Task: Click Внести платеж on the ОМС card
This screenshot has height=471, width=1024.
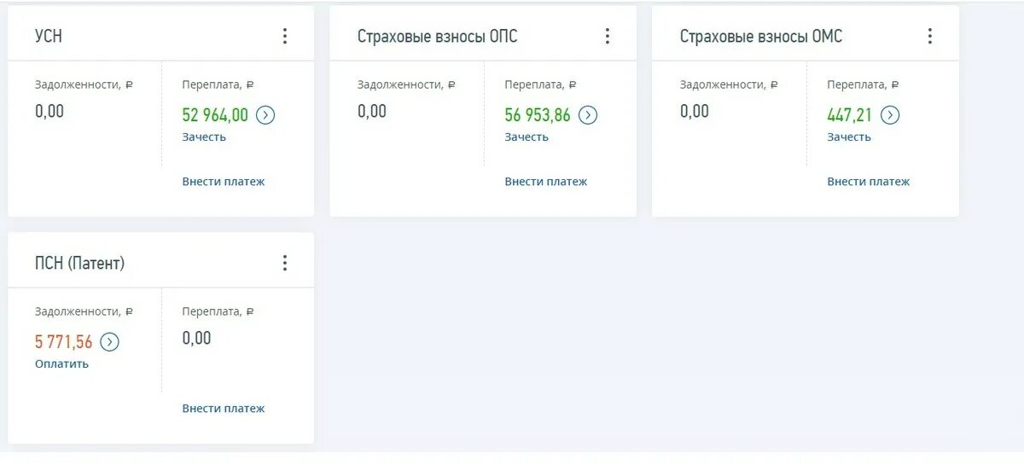Action: tap(869, 182)
